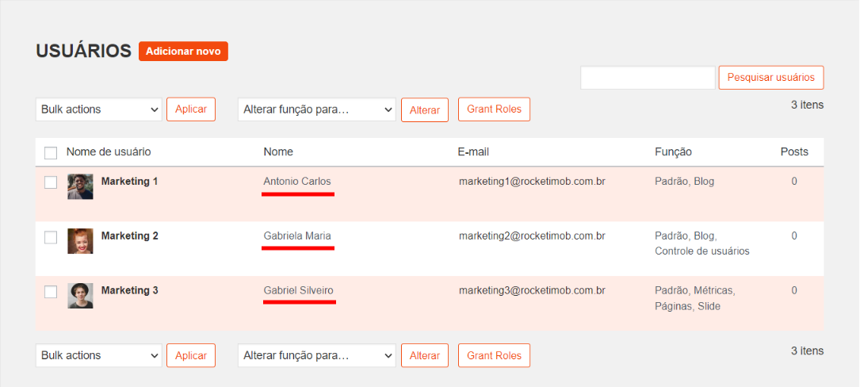Sort by Nome de usuário column header

pyautogui.click(x=109, y=151)
